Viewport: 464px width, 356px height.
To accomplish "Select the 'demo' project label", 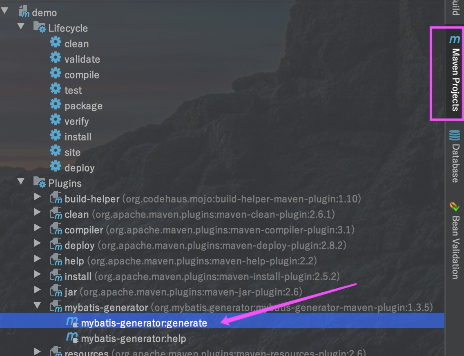I will [44, 13].
